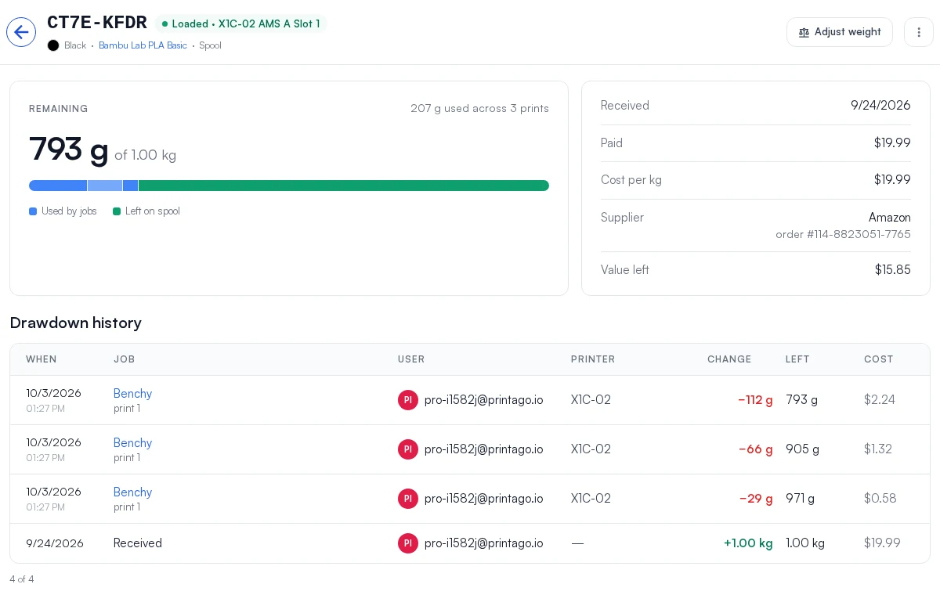Click the green Left on spool bar segment
The height and width of the screenshot is (595, 940).
(344, 186)
